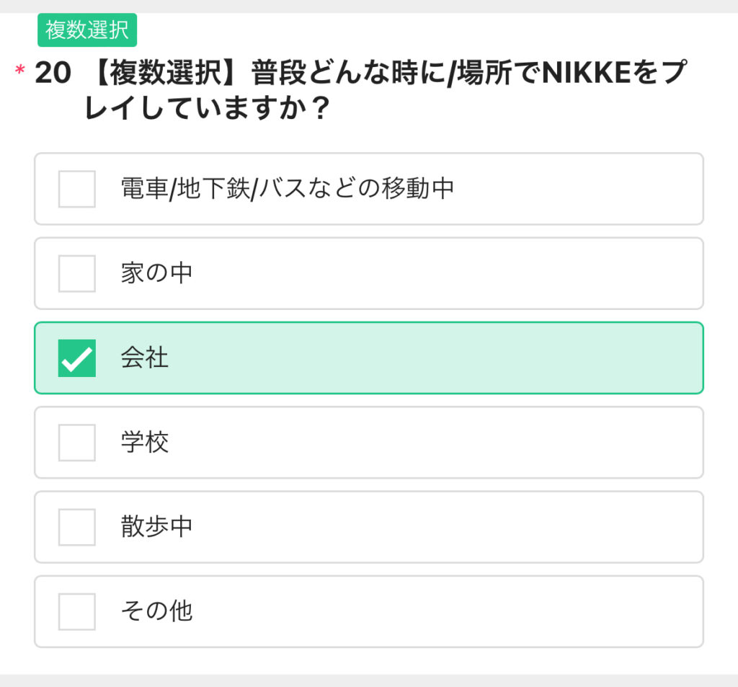Click the white checkmark icon beside 会社
The height and width of the screenshot is (687, 738).
[76, 359]
